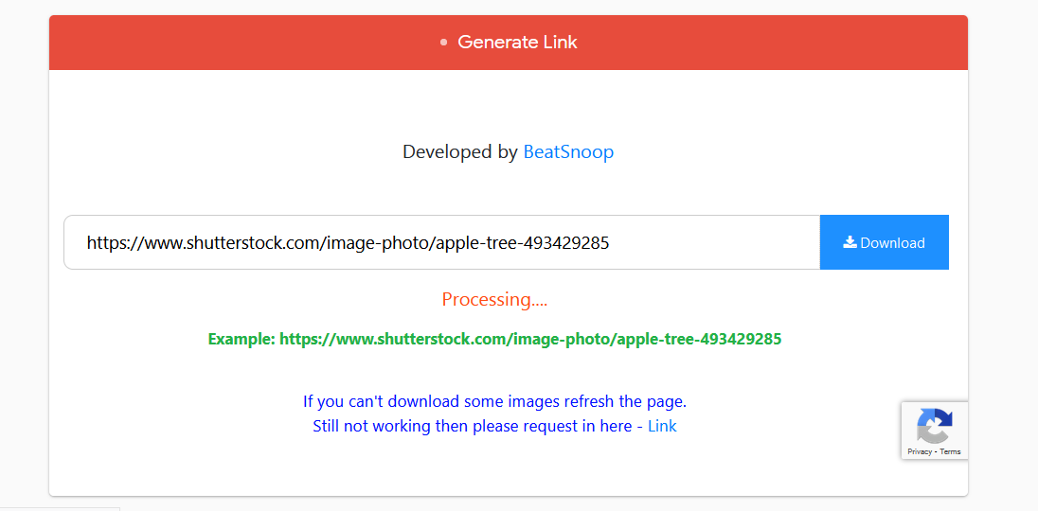Click the download arrow icon in the button
The height and width of the screenshot is (511, 1038).
click(x=850, y=242)
